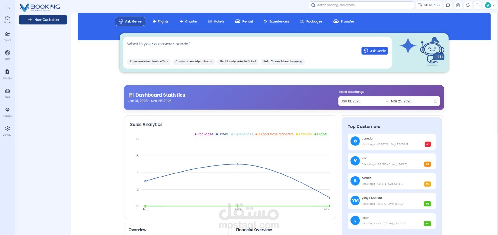Switch to the Flights tab
The height and width of the screenshot is (235, 498).
pos(160,21)
